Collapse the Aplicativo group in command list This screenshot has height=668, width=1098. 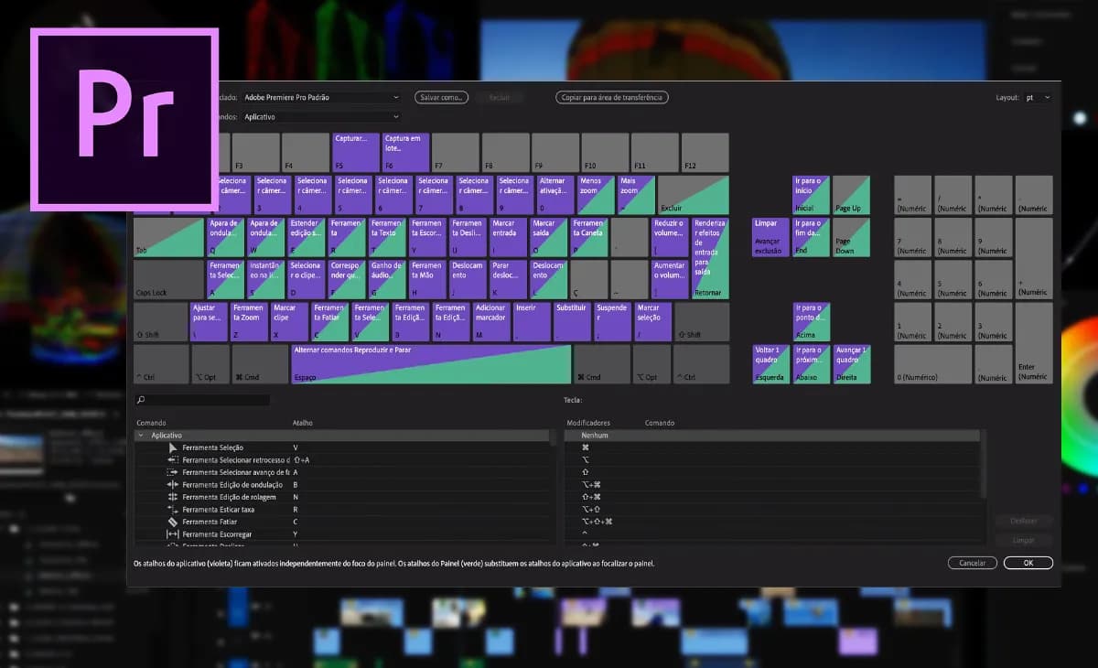click(x=140, y=436)
